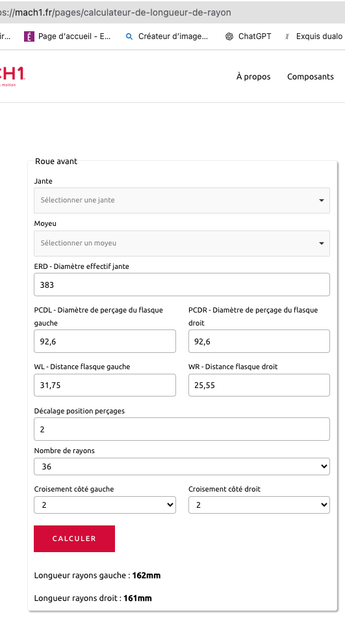Click the red CALCULER button
The image size is (345, 627).
74,538
